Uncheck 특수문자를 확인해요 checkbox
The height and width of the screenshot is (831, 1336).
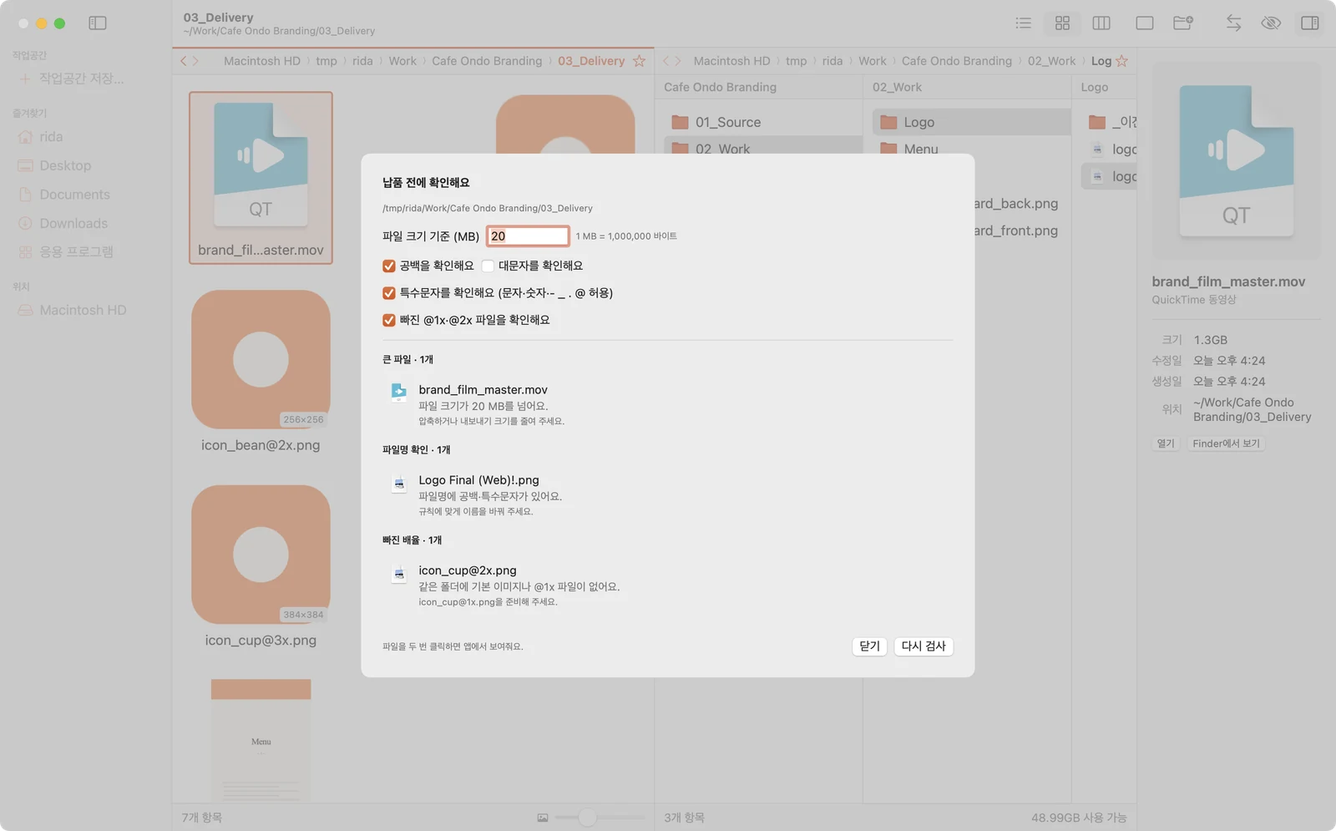click(388, 293)
